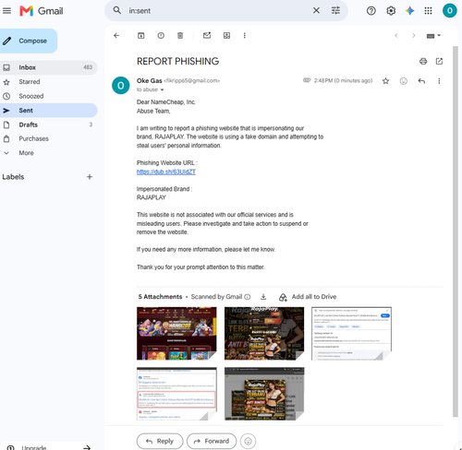Download all attachments
This screenshot has width=462, height=450.
click(263, 297)
